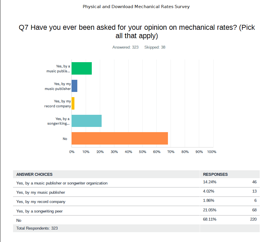
Task: Select the orange "No" bar in chart
Action: click(120, 138)
